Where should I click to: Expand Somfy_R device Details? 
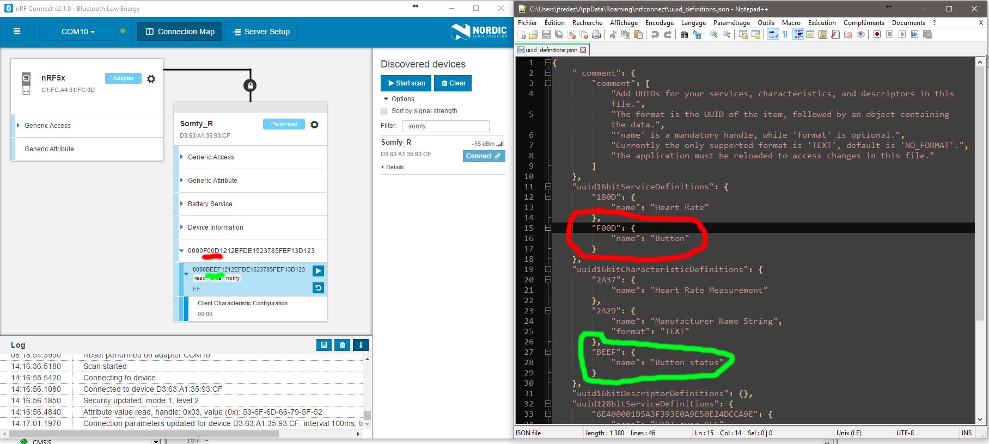(x=393, y=168)
